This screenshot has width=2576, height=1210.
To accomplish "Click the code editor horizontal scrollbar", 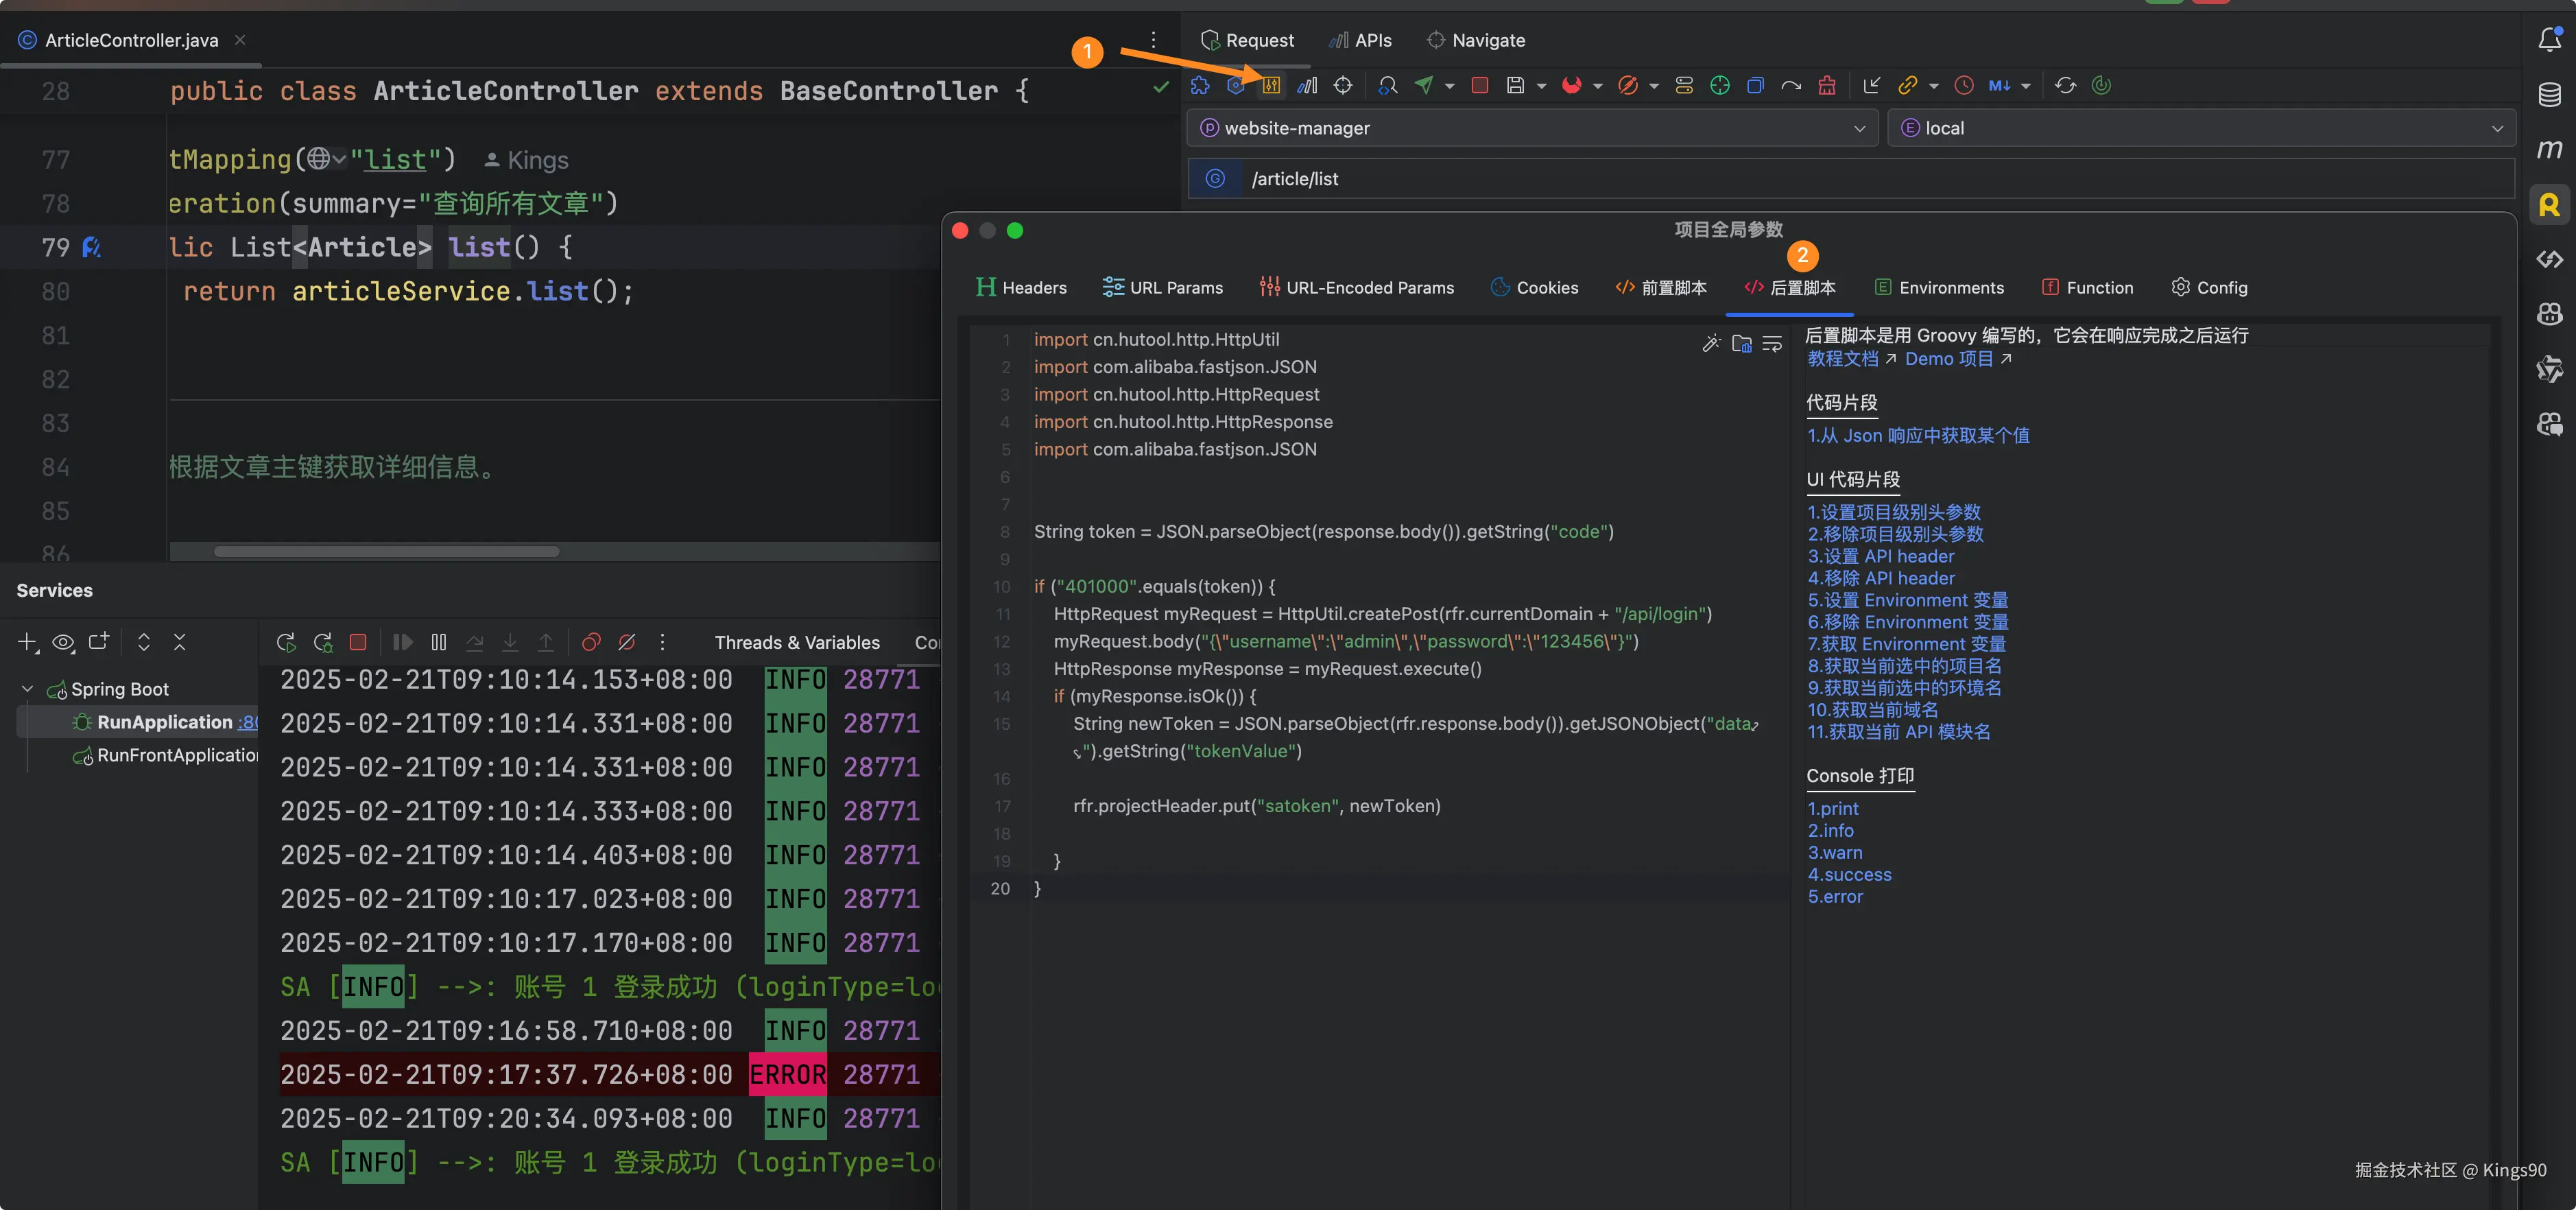I will point(387,552).
